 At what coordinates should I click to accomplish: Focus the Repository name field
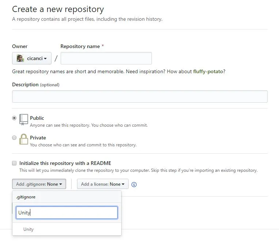tap(106, 58)
